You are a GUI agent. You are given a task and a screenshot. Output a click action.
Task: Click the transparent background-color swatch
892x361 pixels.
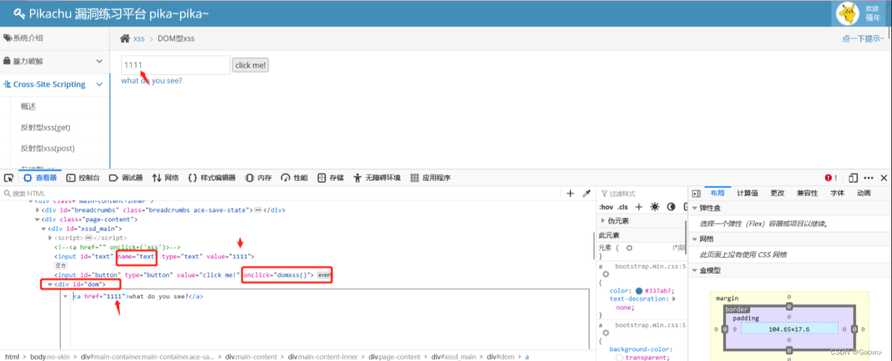click(x=619, y=358)
